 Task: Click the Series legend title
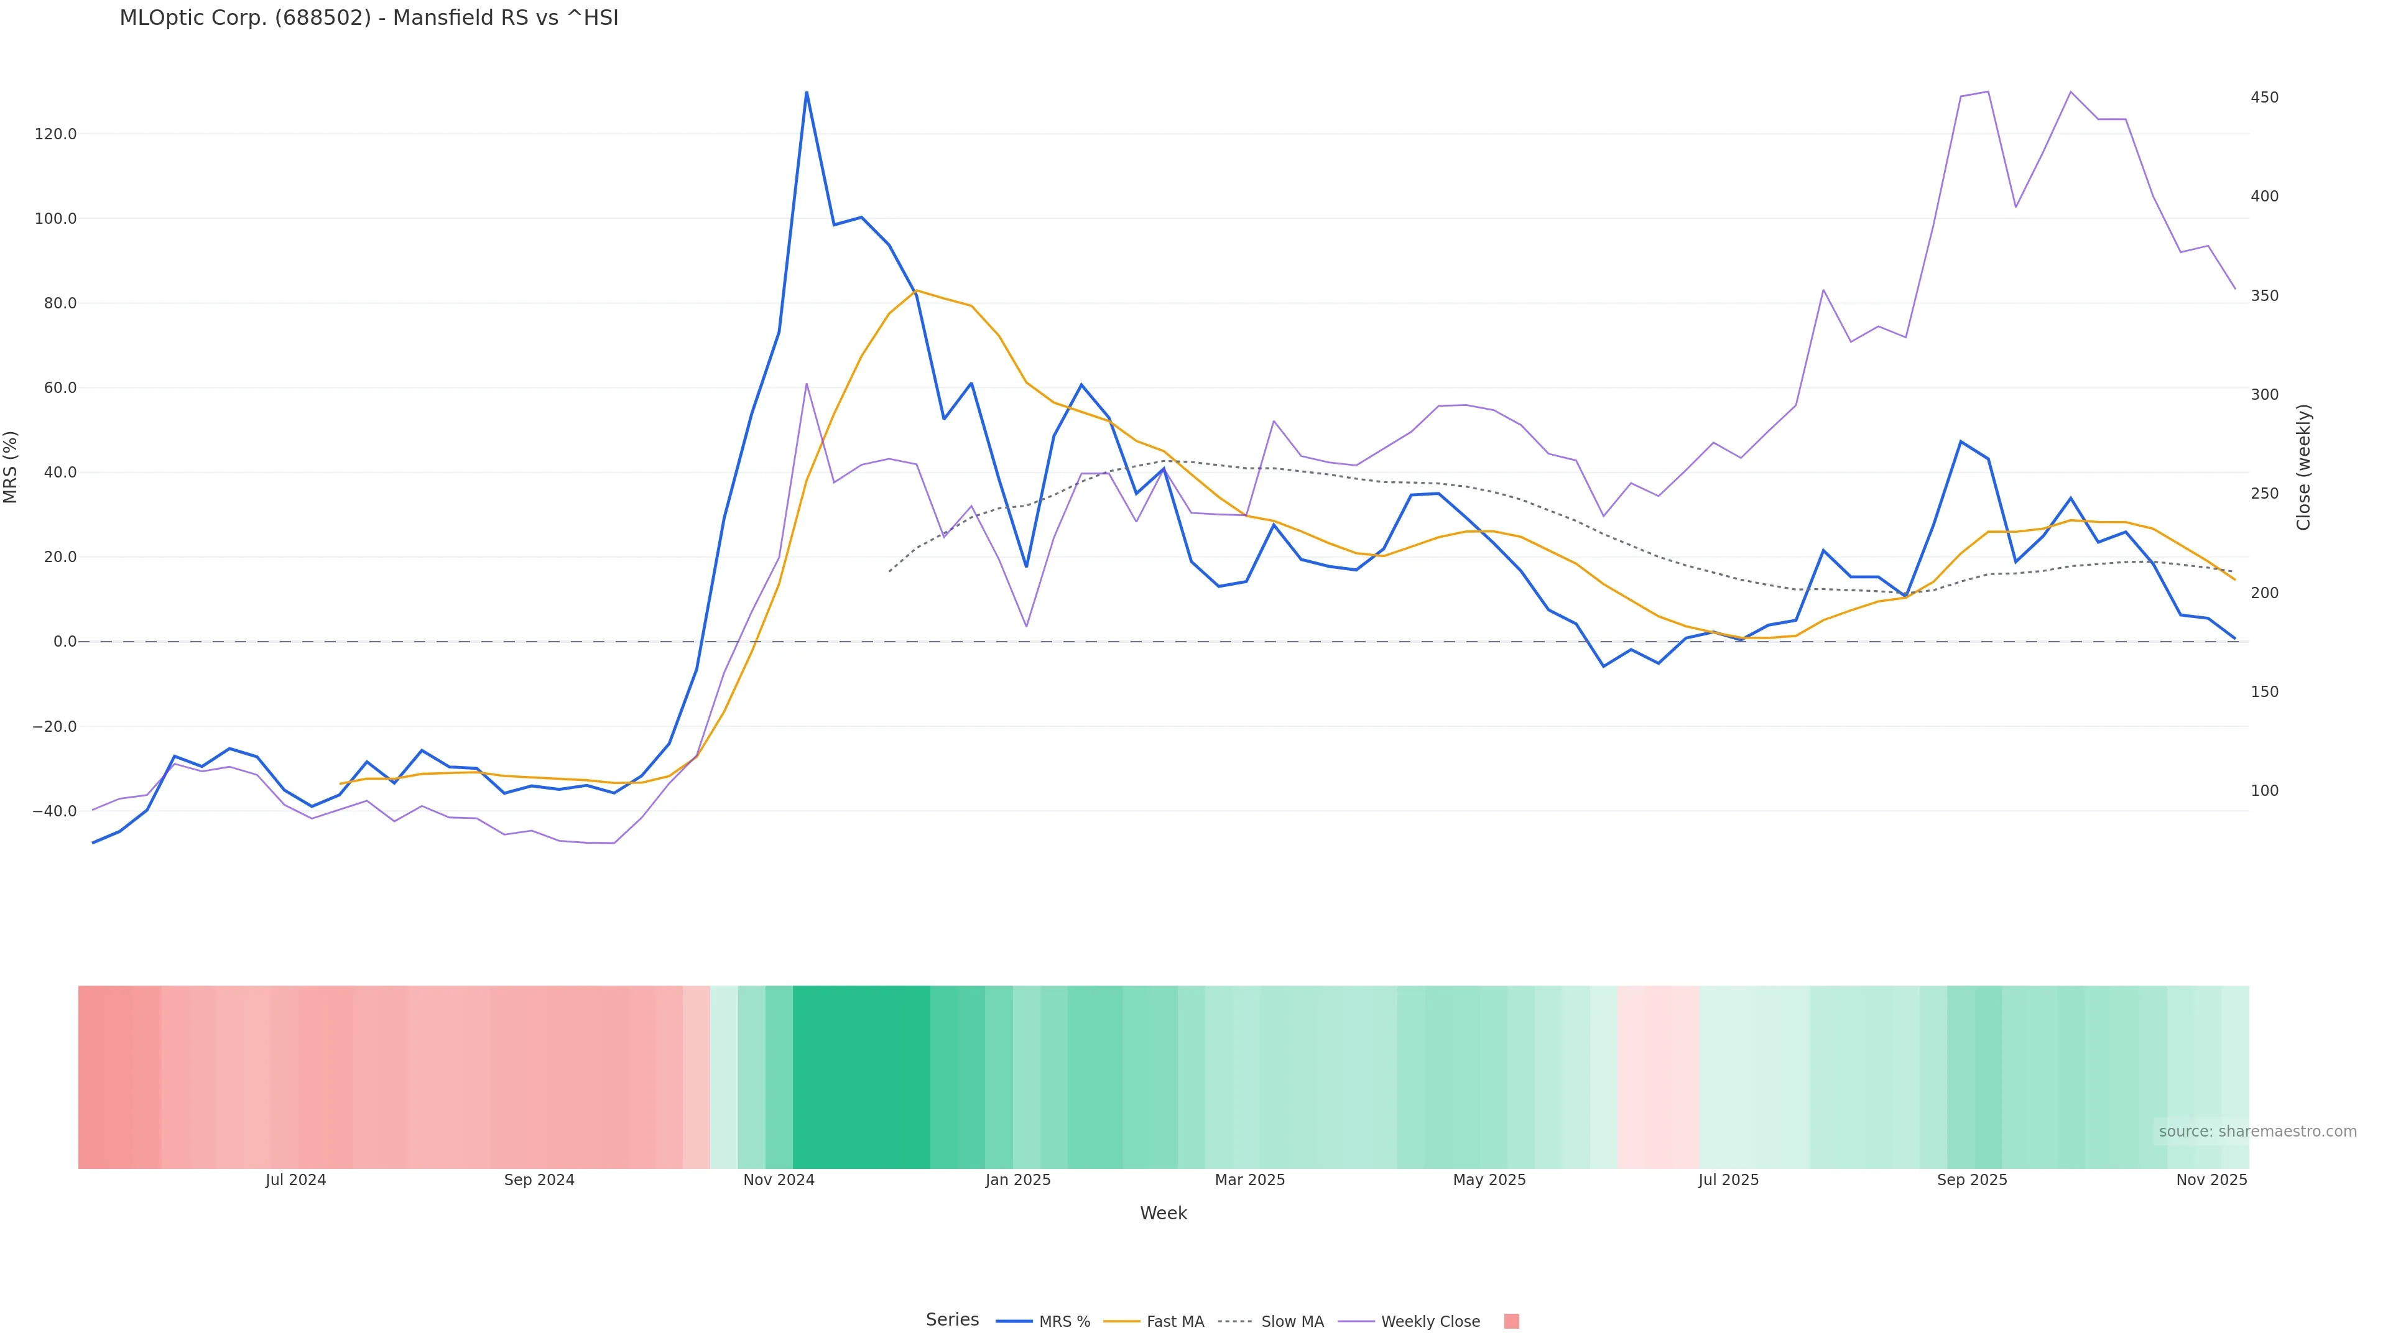(x=952, y=1320)
